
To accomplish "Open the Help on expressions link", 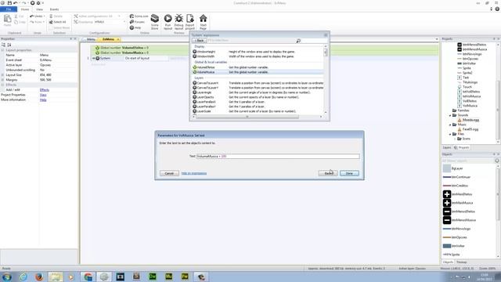I will (194, 173).
